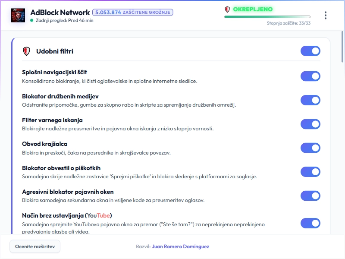Click the Obvod krajšalca heading

[45, 144]
